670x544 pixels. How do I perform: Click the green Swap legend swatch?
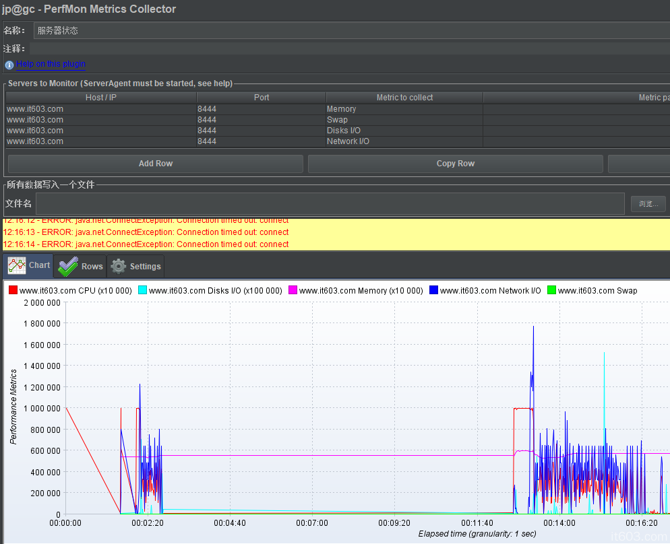[551, 290]
